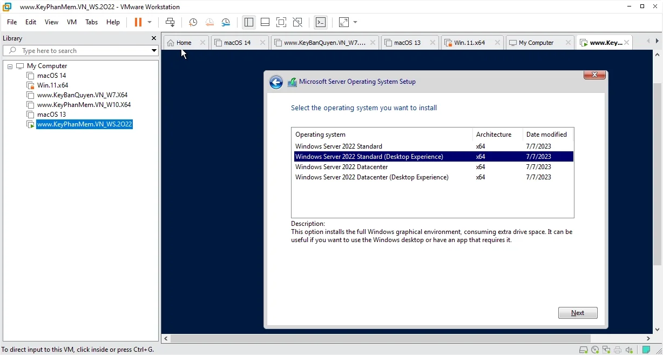Go back in the Server Setup wizard
This screenshot has height=355, width=663.
point(276,82)
